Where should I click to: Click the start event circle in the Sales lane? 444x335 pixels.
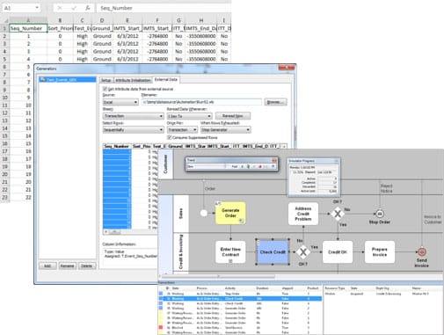click(204, 213)
